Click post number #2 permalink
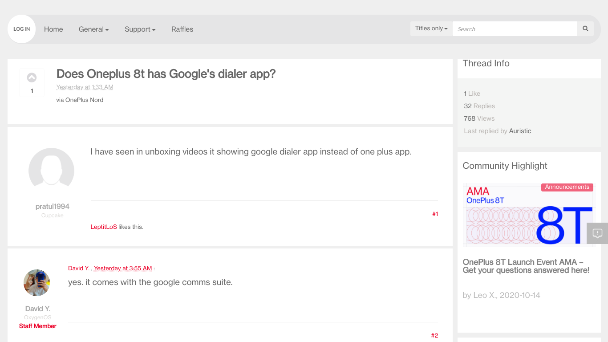 [434, 336]
